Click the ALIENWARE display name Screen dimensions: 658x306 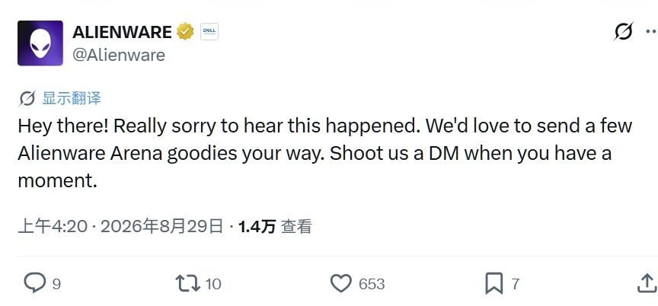tap(122, 32)
